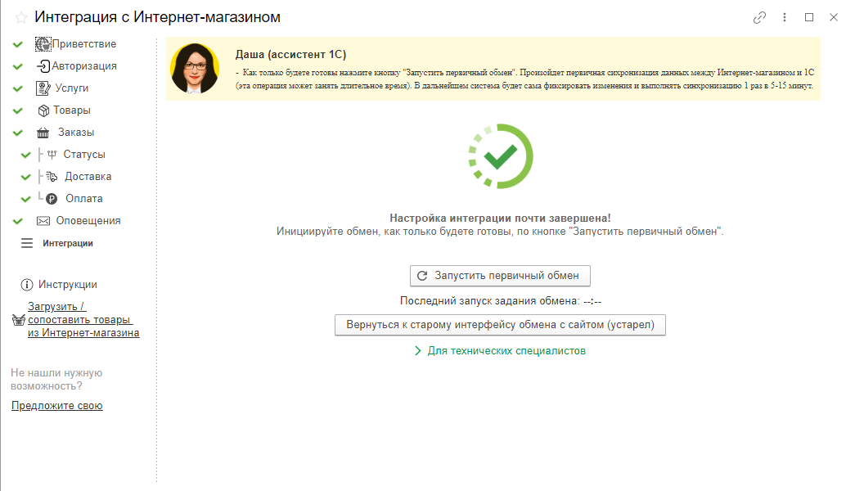The image size is (846, 491).
Task: Click the info icon next to Инструкции
Action: [26, 284]
